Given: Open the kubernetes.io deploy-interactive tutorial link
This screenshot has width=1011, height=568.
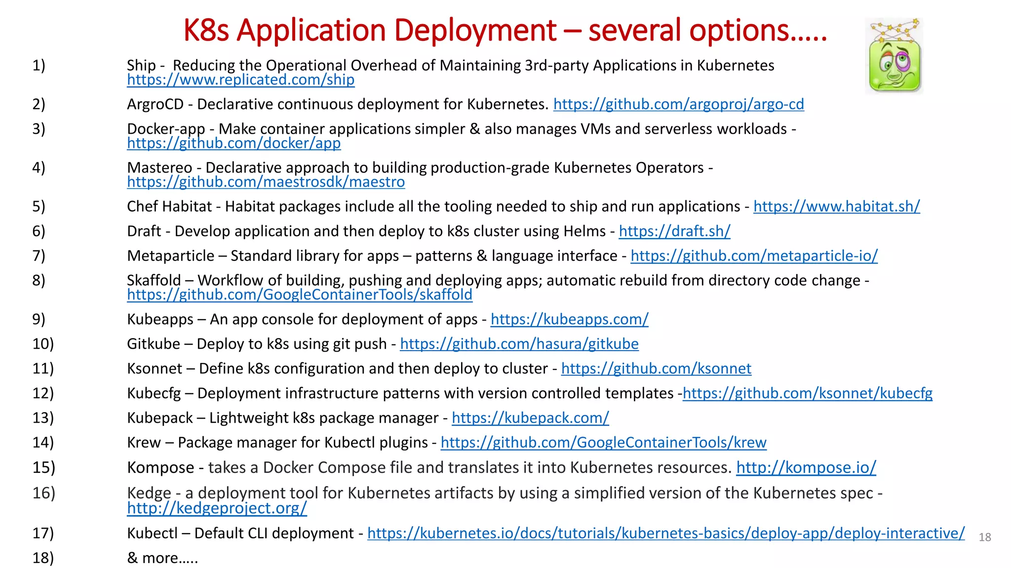Looking at the screenshot, I should coord(666,533).
